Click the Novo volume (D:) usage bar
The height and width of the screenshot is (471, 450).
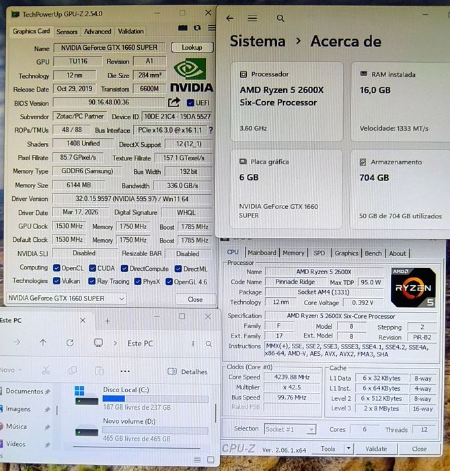pyautogui.click(x=155, y=430)
